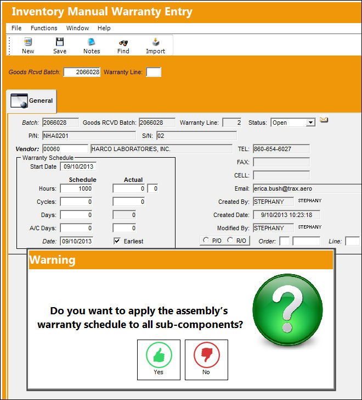The image size is (362, 400).
Task: Click the Order number field
Action: click(306, 241)
